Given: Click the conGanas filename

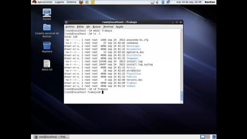Looking at the screenshot, I should [132, 43].
